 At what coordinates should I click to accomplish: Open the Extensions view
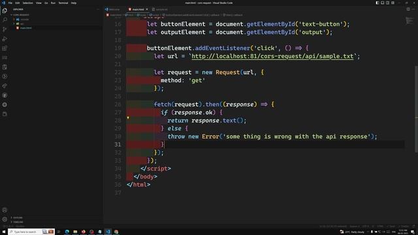pos(5,48)
